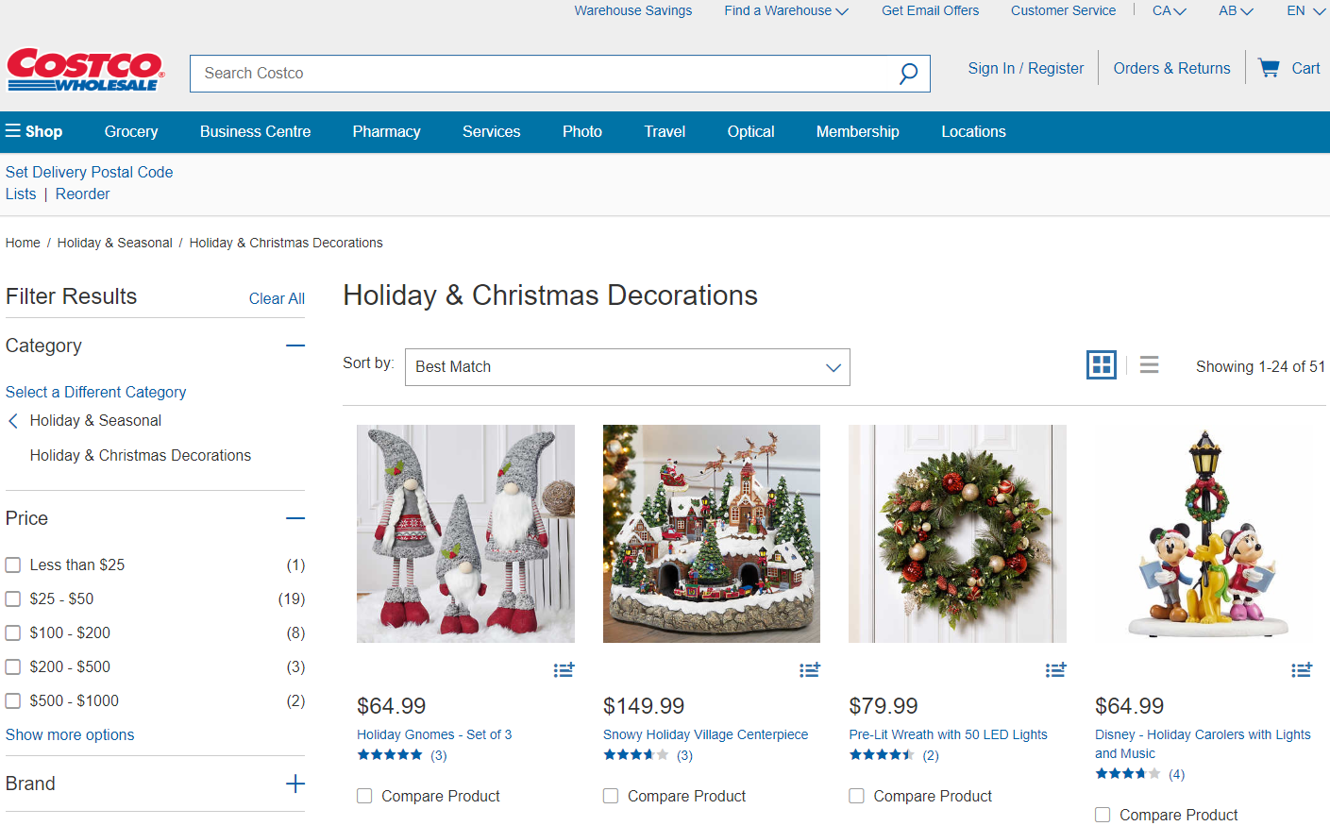Open the Pharmacy menu

(386, 132)
